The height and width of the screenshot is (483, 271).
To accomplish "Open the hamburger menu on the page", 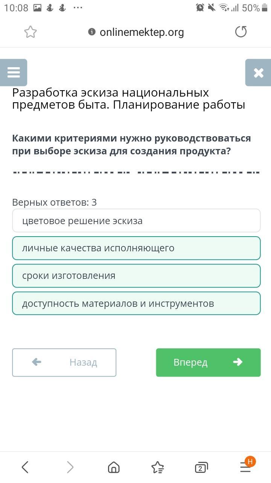I will (14, 72).
